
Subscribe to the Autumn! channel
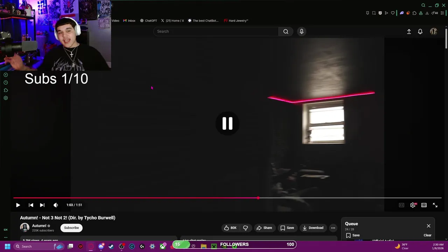coord(71,228)
